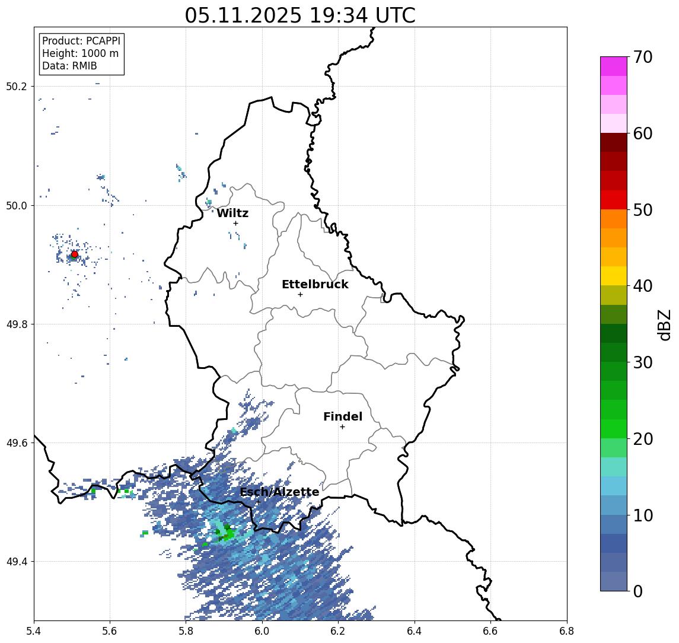
Task: Click the colorbar tick label 60
Action: [643, 133]
